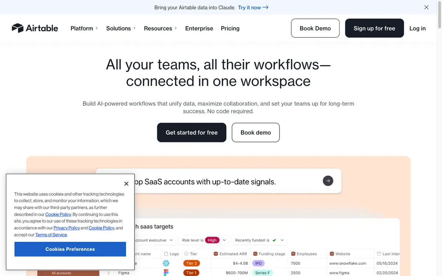Image resolution: width=442 pixels, height=276 pixels.
Task: Submit the SaaS accounts prompt arrow
Action: pyautogui.click(x=328, y=181)
